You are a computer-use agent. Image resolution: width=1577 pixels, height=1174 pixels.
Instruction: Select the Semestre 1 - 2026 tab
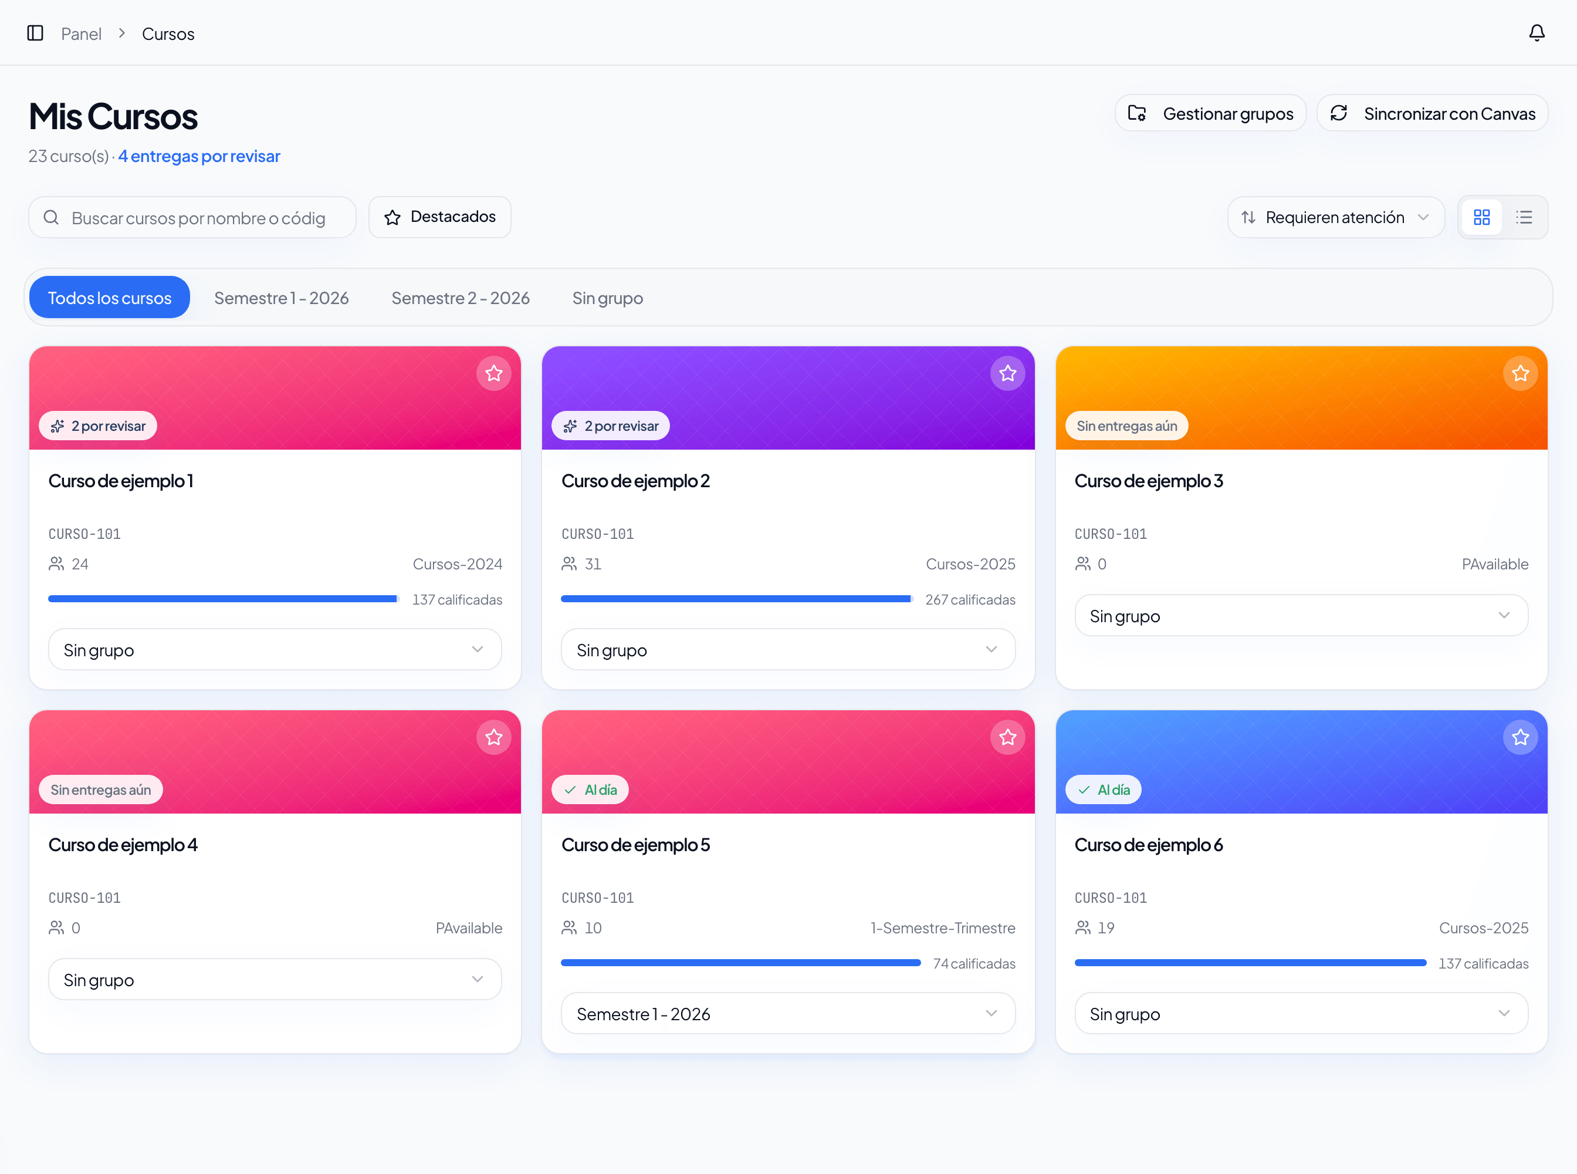pyautogui.click(x=281, y=297)
